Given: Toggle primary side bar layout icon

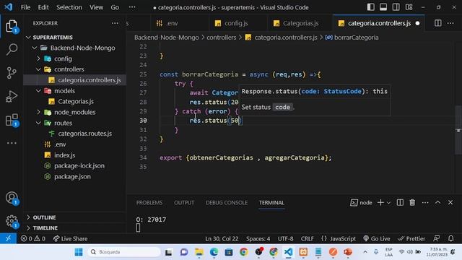Looking at the screenshot, I should pos(370,7).
